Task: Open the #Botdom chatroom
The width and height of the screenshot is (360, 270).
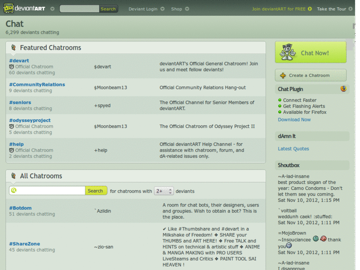Action: click(20, 208)
